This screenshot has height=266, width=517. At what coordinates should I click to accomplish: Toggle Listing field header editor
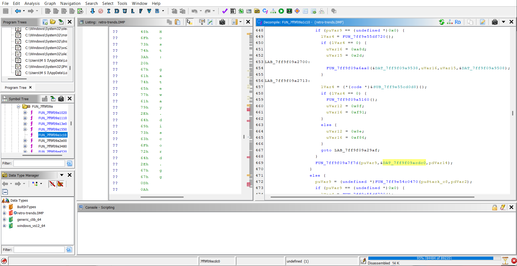pyautogui.click(x=202, y=22)
